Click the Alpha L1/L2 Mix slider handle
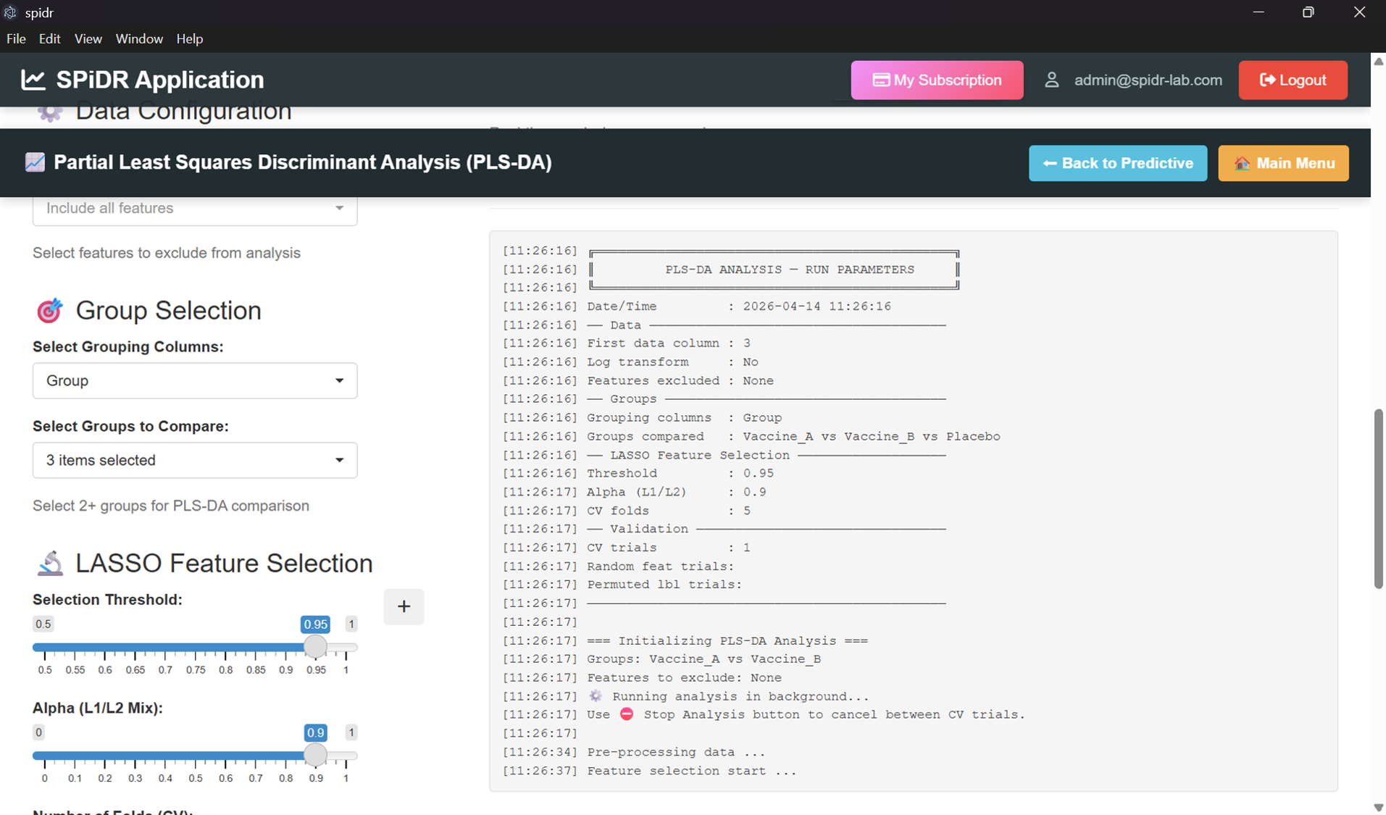The height and width of the screenshot is (815, 1386). [x=315, y=755]
